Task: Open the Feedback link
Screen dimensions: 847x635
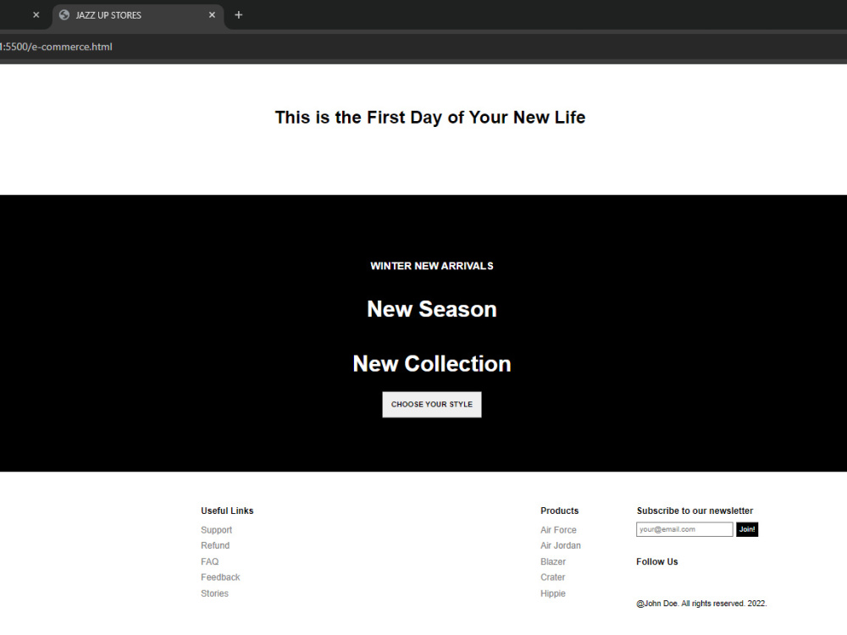Action: coord(220,577)
